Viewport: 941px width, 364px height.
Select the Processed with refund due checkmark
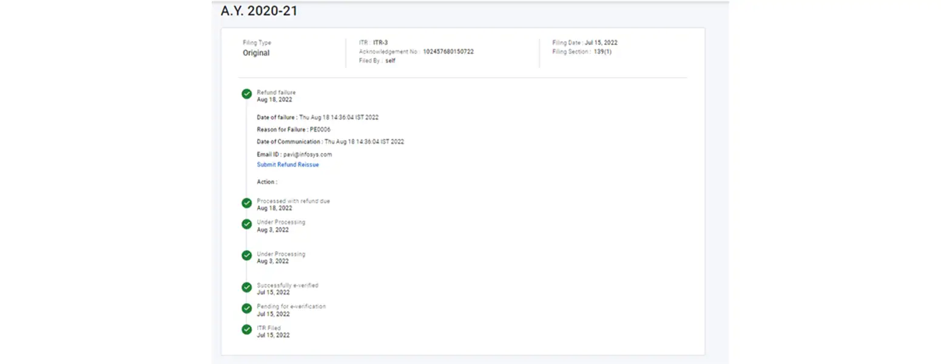pyautogui.click(x=246, y=203)
